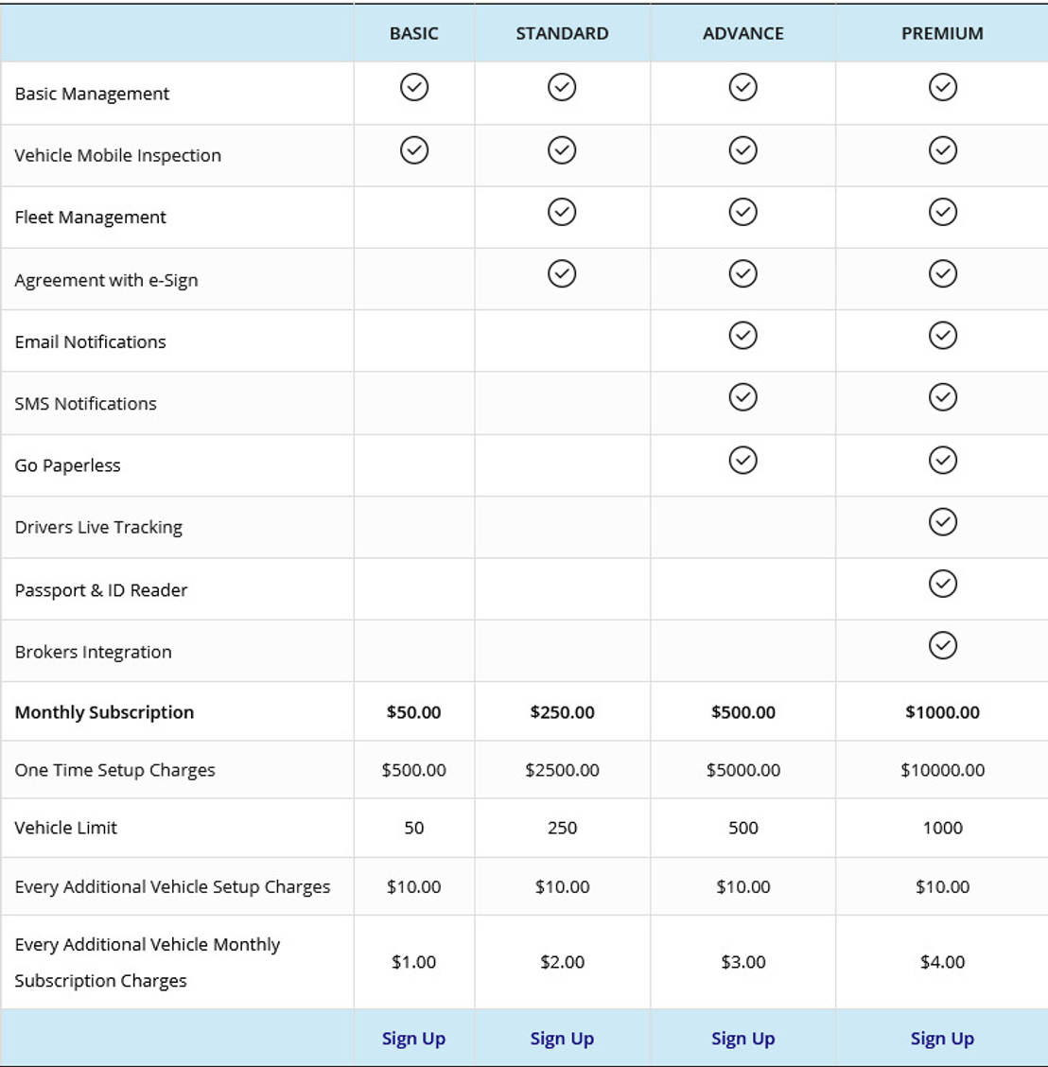Click the $2.00 additional monthly charge
This screenshot has width=1048, height=1067.
tap(562, 962)
